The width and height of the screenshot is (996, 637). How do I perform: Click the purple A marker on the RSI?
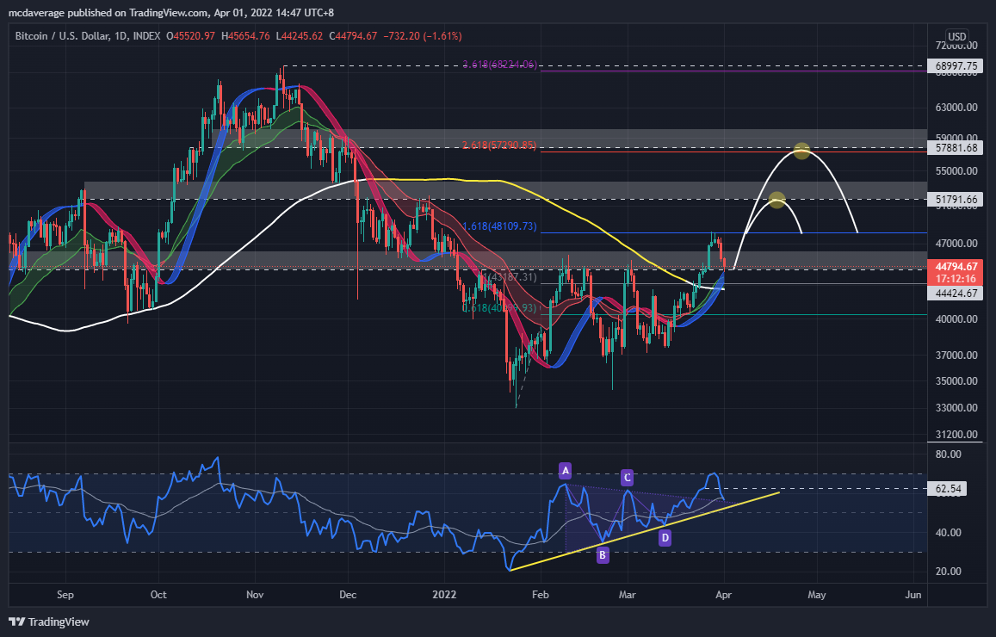[x=565, y=471]
